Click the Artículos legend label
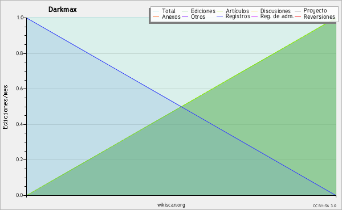342x210 pixels. coord(237,11)
